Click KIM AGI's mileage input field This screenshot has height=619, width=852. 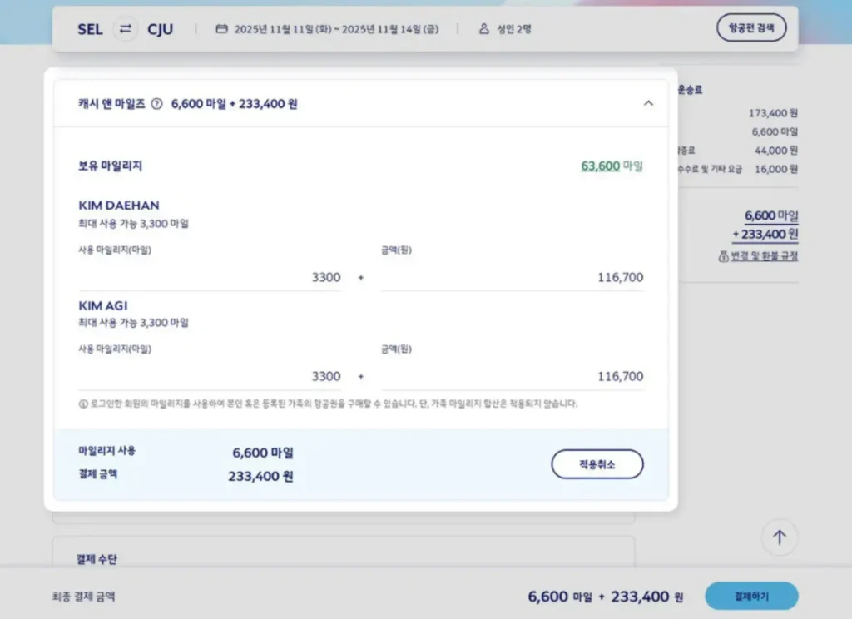tap(210, 376)
